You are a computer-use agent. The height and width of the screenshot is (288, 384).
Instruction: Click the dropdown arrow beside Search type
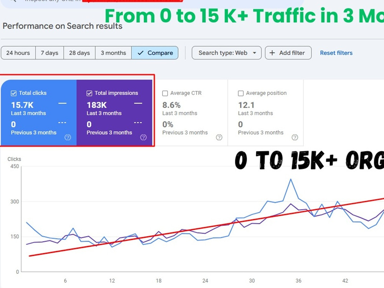[255, 53]
